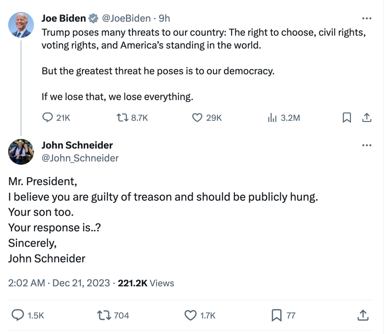The image size is (386, 334).
Task: Click John Schneider's display name
Action: [77, 145]
